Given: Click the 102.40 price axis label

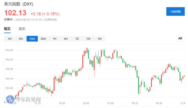Looking at the screenshot, I should point(9,50).
